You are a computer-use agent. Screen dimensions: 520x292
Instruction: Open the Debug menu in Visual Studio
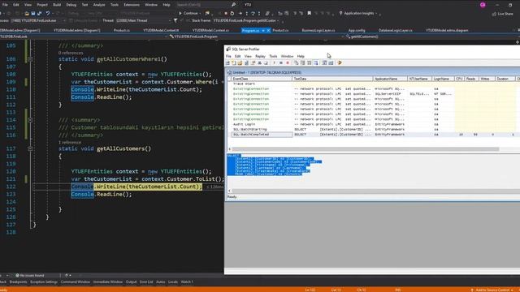click(x=71, y=5)
